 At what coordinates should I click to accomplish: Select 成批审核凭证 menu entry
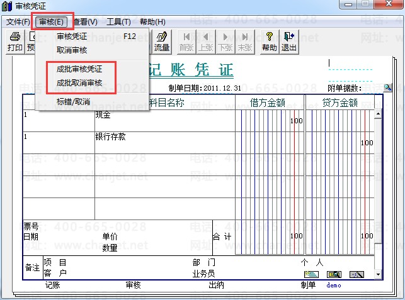(x=79, y=69)
